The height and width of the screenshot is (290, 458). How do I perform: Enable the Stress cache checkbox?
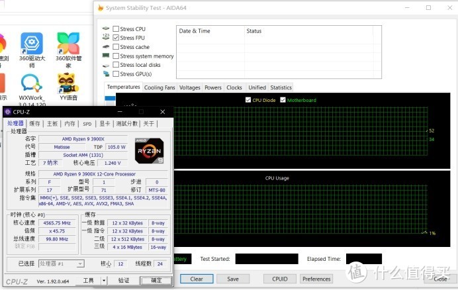[116, 47]
